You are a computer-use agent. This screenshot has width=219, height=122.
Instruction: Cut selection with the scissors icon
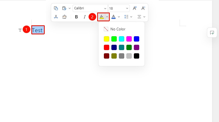tap(56, 17)
